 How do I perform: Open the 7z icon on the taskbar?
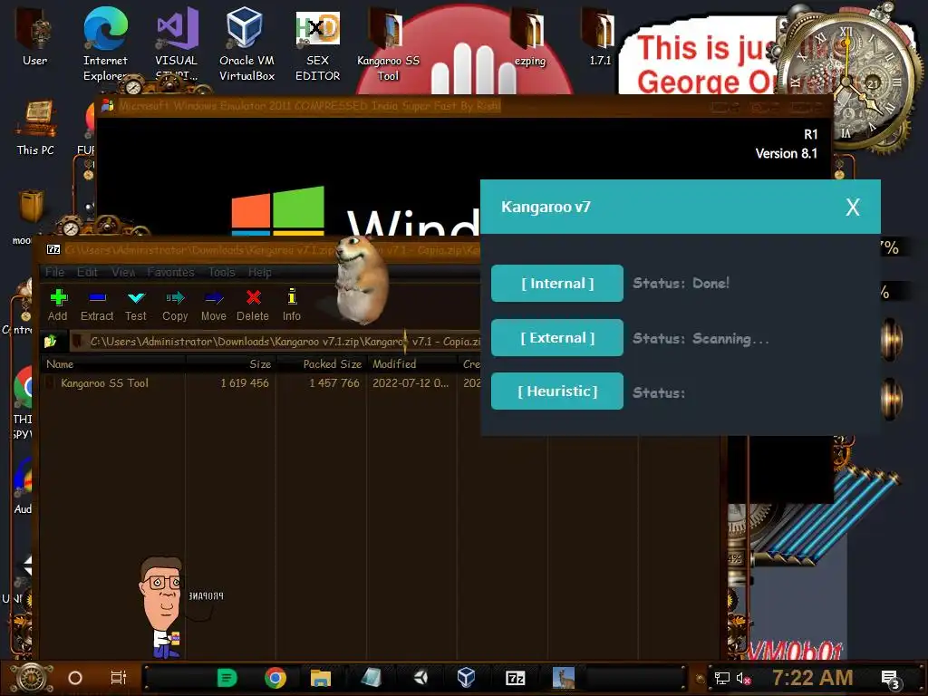(x=516, y=678)
